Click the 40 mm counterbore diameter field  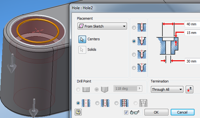click(192, 24)
